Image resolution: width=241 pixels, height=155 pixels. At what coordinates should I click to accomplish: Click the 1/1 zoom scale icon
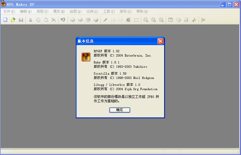(145, 20)
